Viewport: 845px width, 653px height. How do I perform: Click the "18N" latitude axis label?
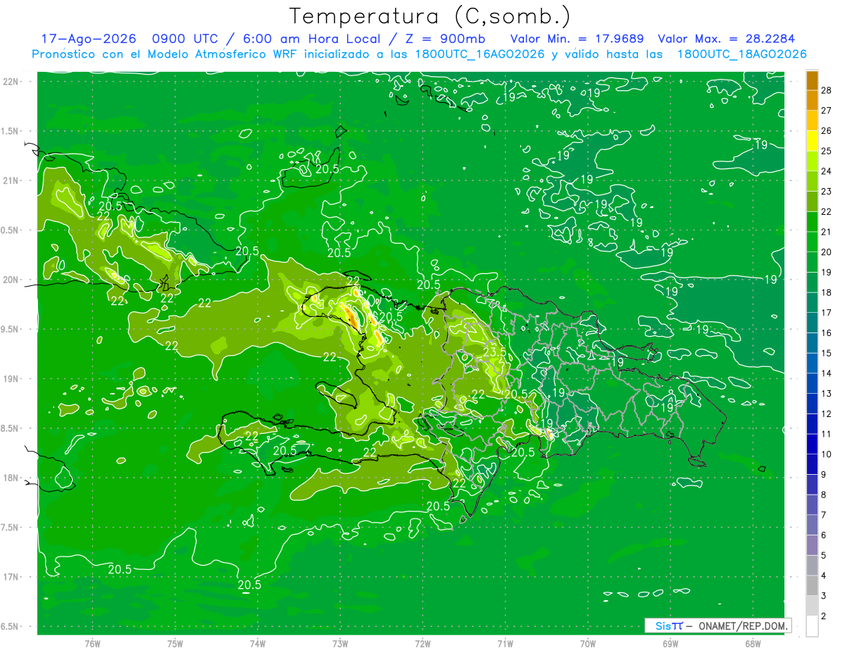10,478
